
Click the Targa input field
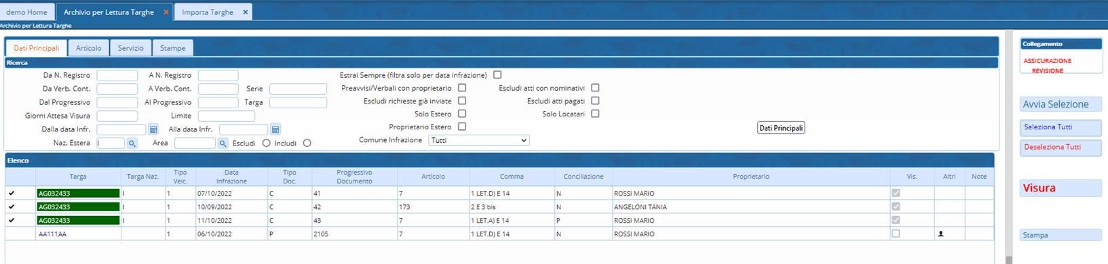[298, 102]
